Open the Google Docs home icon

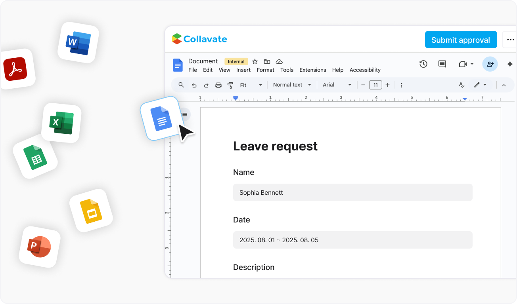pyautogui.click(x=178, y=65)
